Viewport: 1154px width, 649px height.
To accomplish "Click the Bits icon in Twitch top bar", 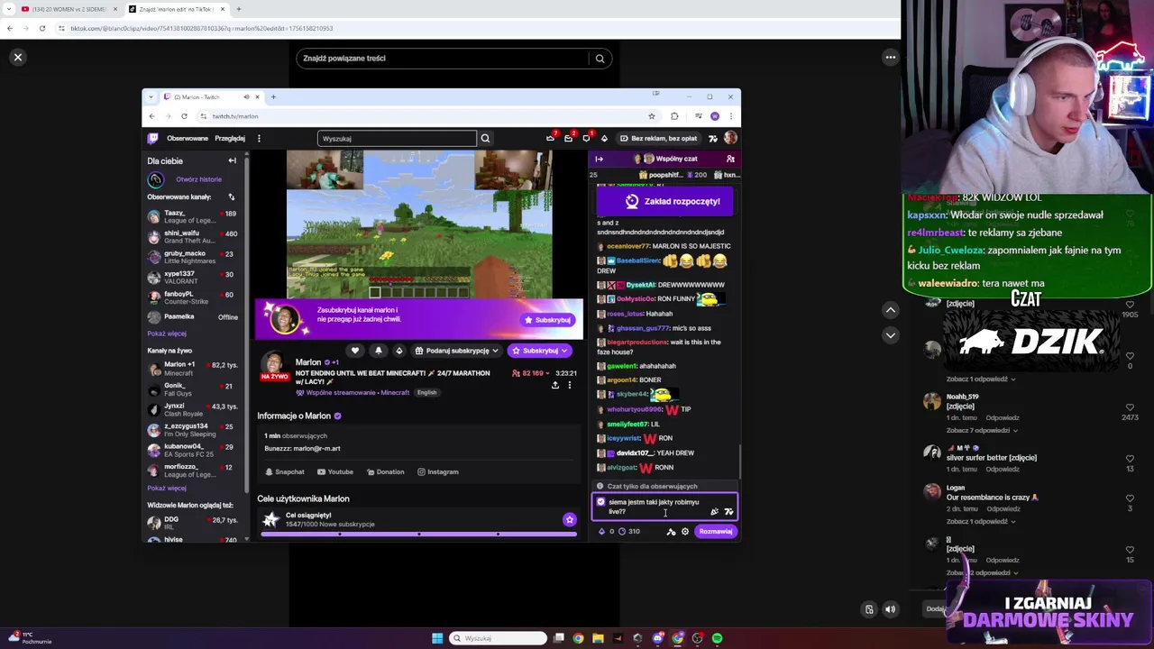I will [x=604, y=139].
